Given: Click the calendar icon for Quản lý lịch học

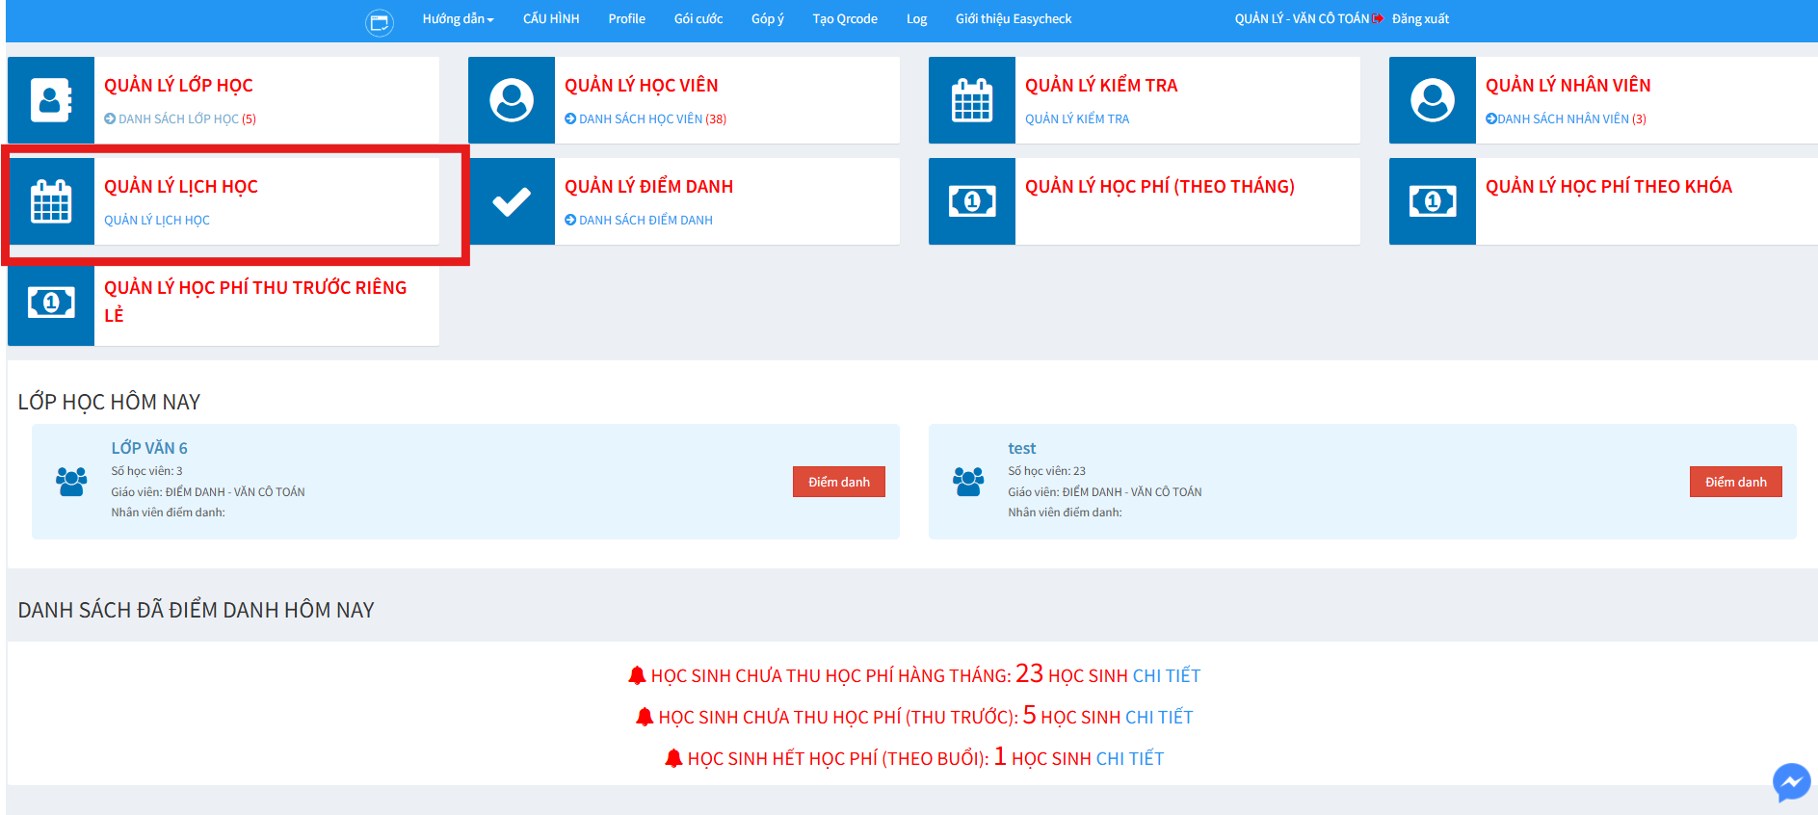Looking at the screenshot, I should coord(51,201).
